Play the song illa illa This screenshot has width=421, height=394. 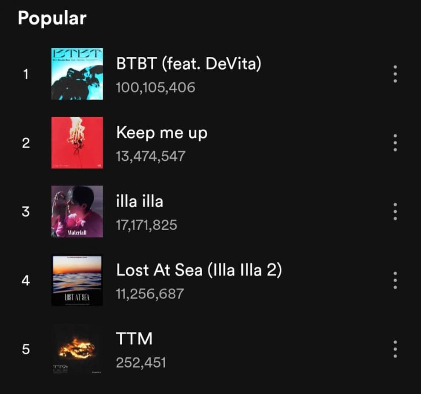click(x=140, y=201)
